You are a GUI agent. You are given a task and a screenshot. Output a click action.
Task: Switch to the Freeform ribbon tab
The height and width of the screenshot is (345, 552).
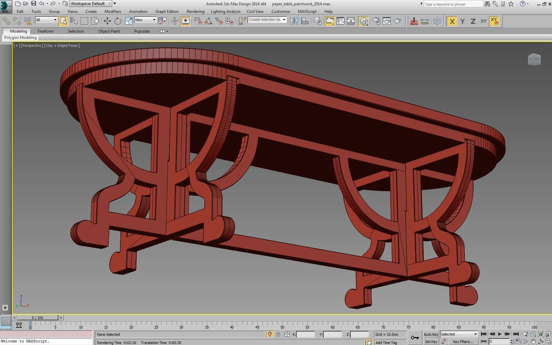[x=45, y=31]
